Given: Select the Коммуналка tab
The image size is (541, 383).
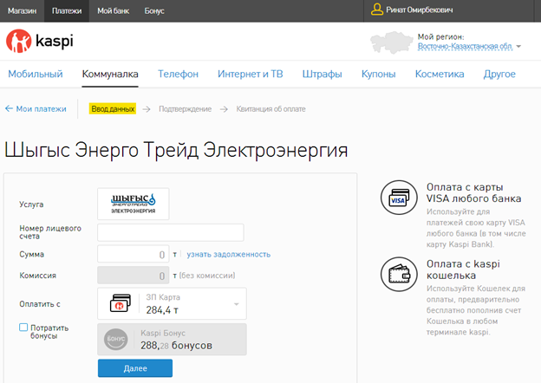Looking at the screenshot, I should (x=110, y=74).
